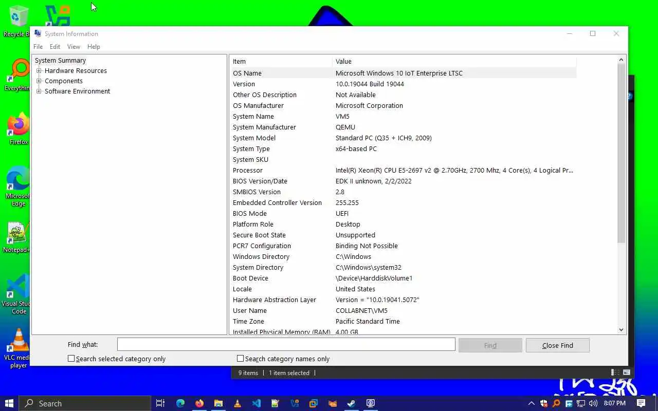658x411 pixels.
Task: Click the System Information taskbar button
Action: pos(371,403)
